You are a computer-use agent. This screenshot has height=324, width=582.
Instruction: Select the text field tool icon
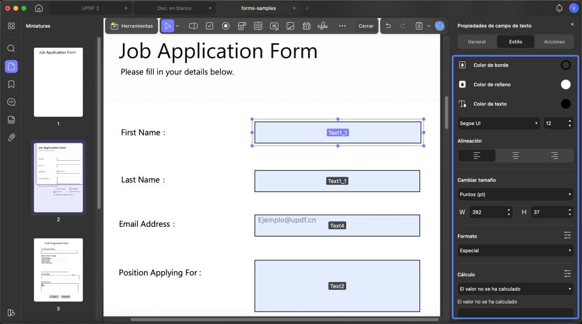pyautogui.click(x=193, y=26)
